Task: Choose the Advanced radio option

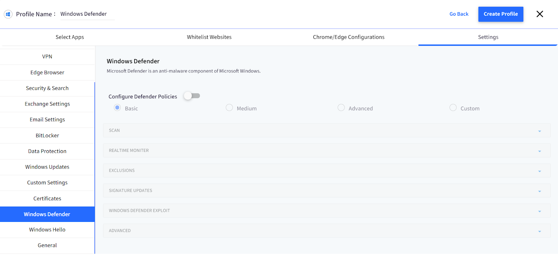Action: click(341, 108)
